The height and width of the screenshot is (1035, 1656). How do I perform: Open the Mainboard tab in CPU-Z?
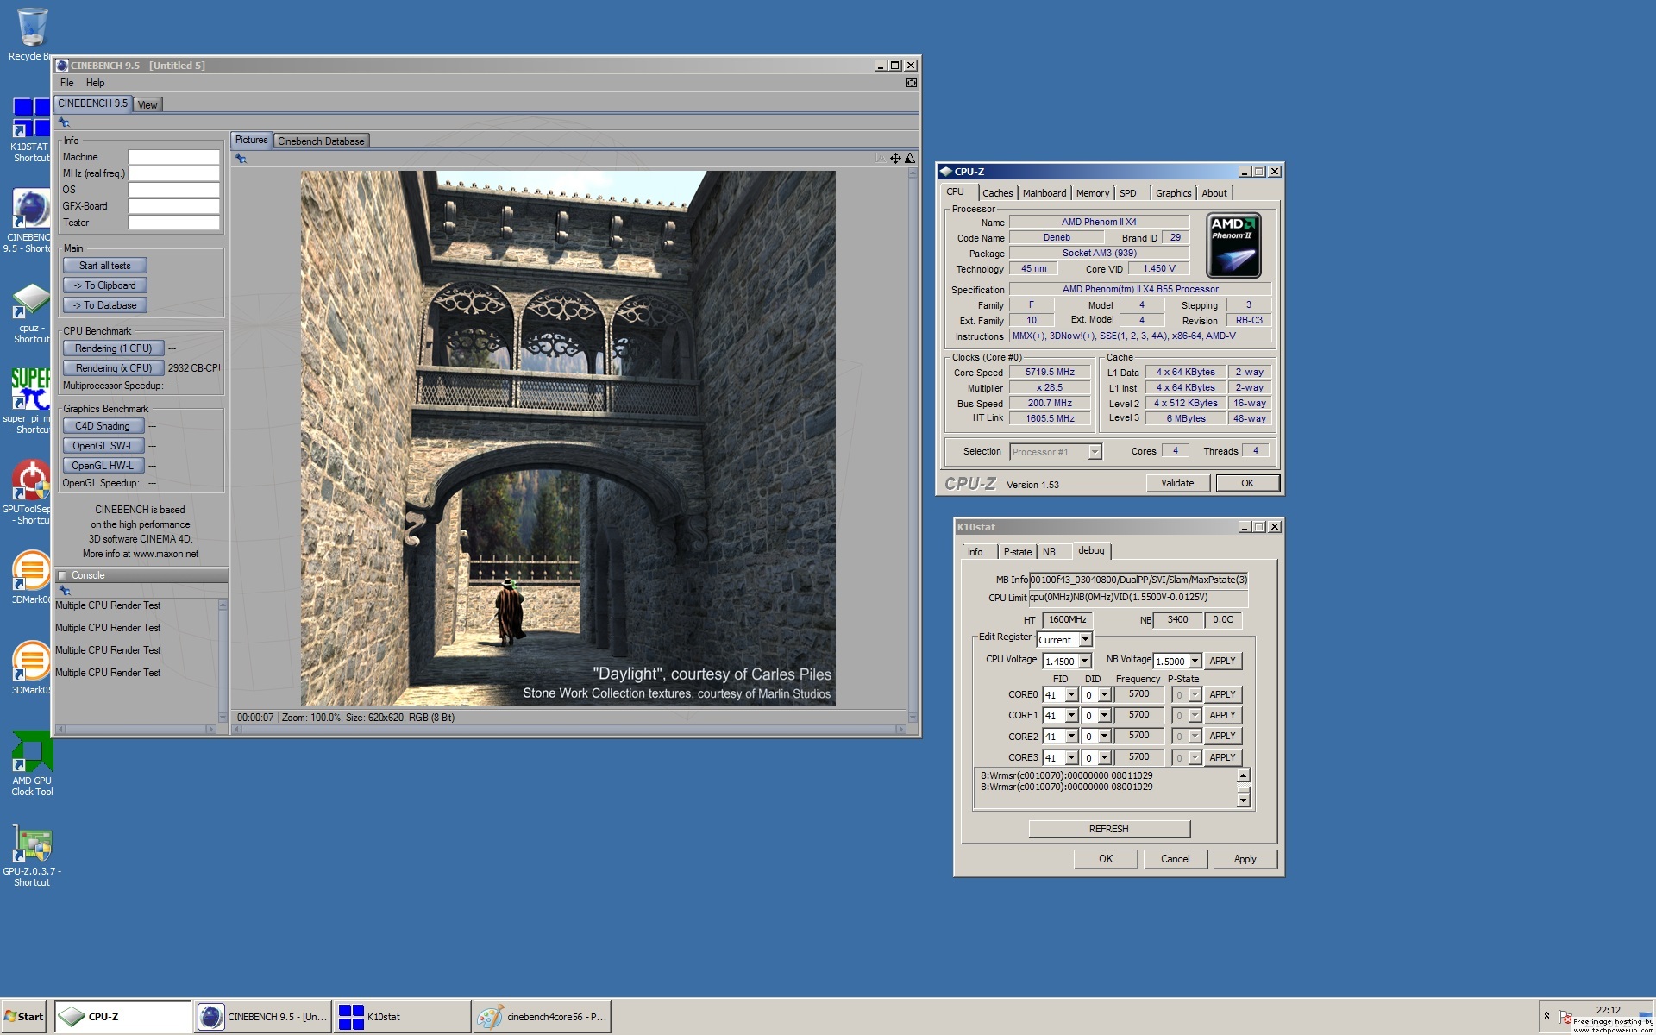pyautogui.click(x=1044, y=193)
